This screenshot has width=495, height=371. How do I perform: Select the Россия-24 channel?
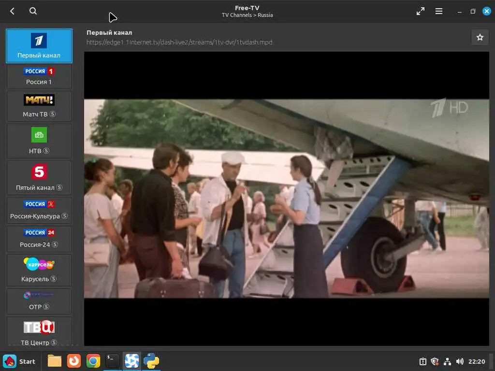[x=39, y=239]
